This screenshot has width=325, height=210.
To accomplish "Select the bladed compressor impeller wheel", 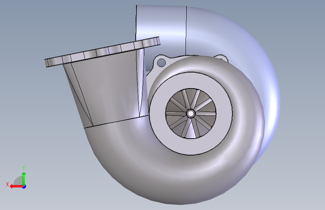I will tap(191, 114).
